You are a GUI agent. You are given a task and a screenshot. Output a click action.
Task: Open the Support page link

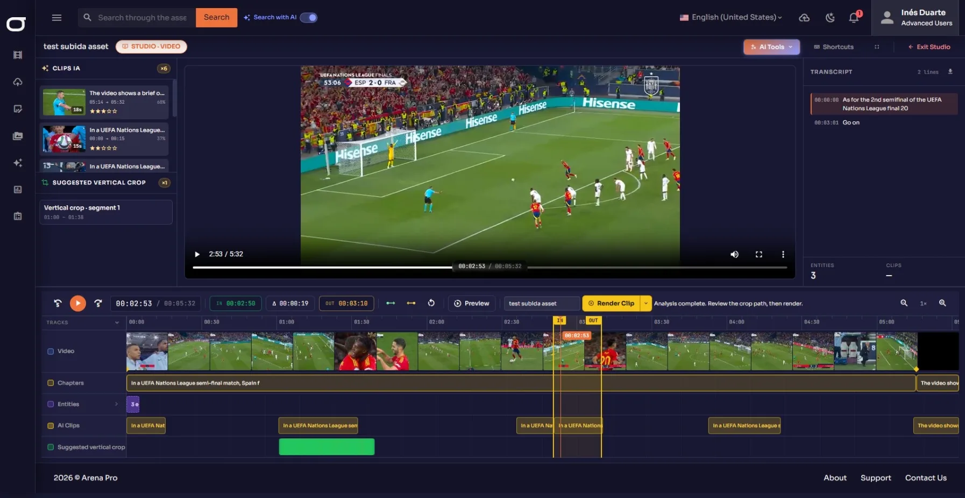[876, 478]
